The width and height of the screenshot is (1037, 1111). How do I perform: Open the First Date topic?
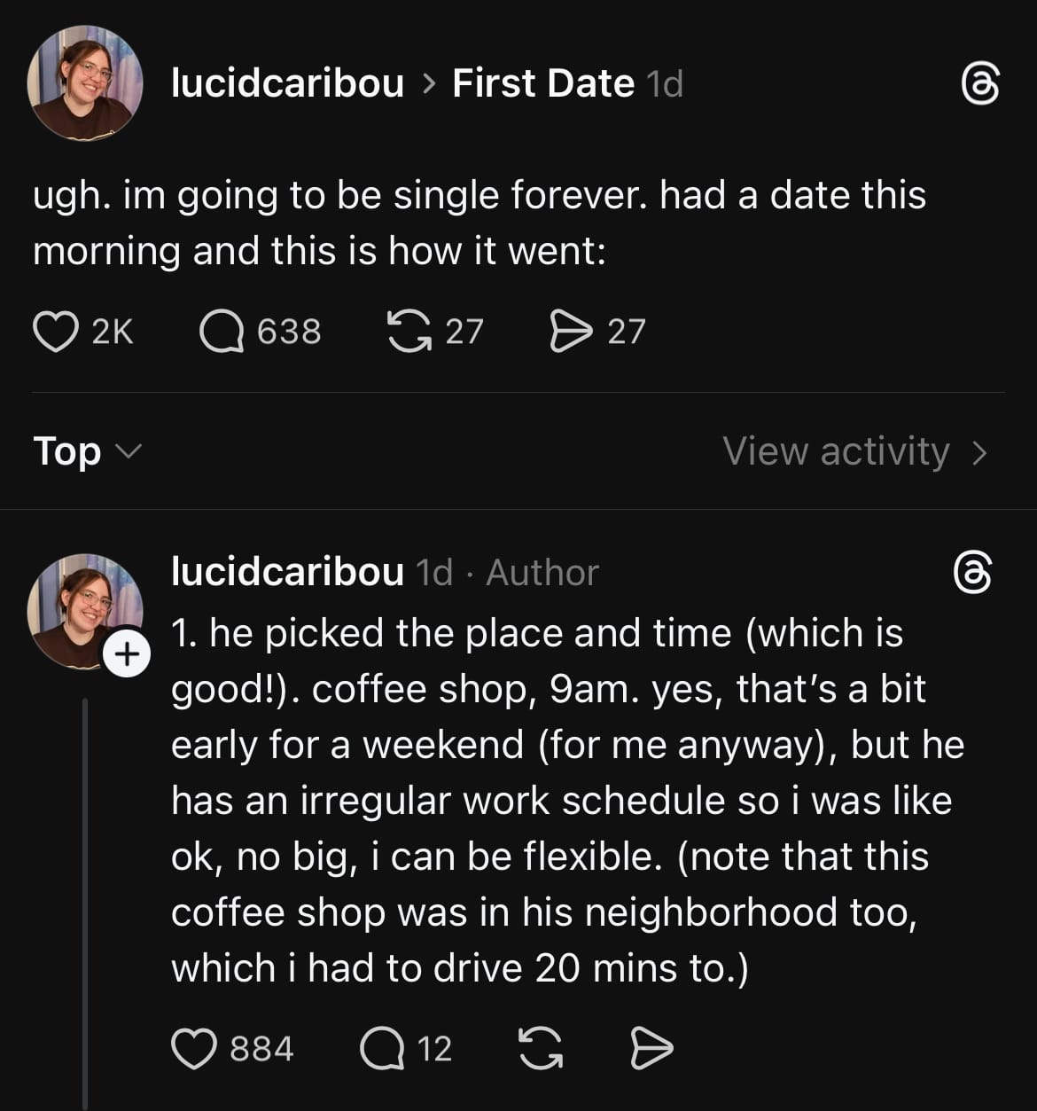[542, 84]
